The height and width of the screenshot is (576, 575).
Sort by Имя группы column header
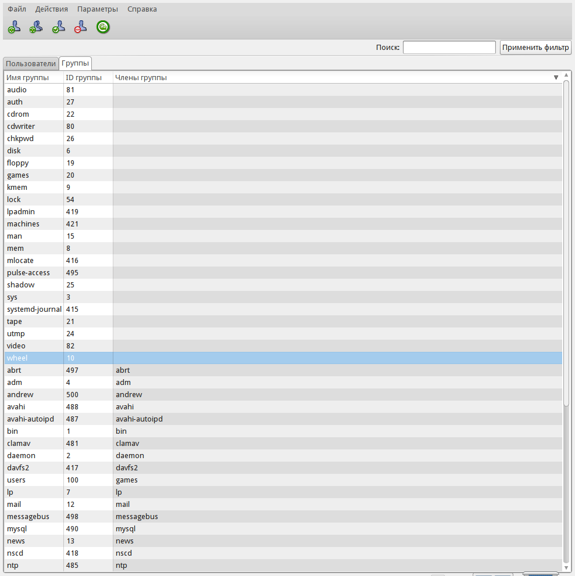[27, 78]
